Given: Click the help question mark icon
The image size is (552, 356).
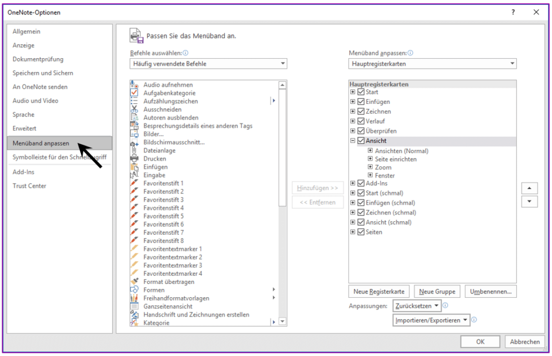Looking at the screenshot, I should tap(513, 12).
